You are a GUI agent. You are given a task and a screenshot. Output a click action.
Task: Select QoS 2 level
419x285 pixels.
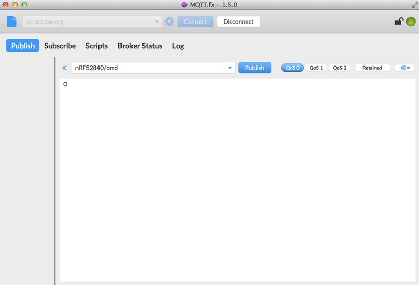(x=339, y=68)
